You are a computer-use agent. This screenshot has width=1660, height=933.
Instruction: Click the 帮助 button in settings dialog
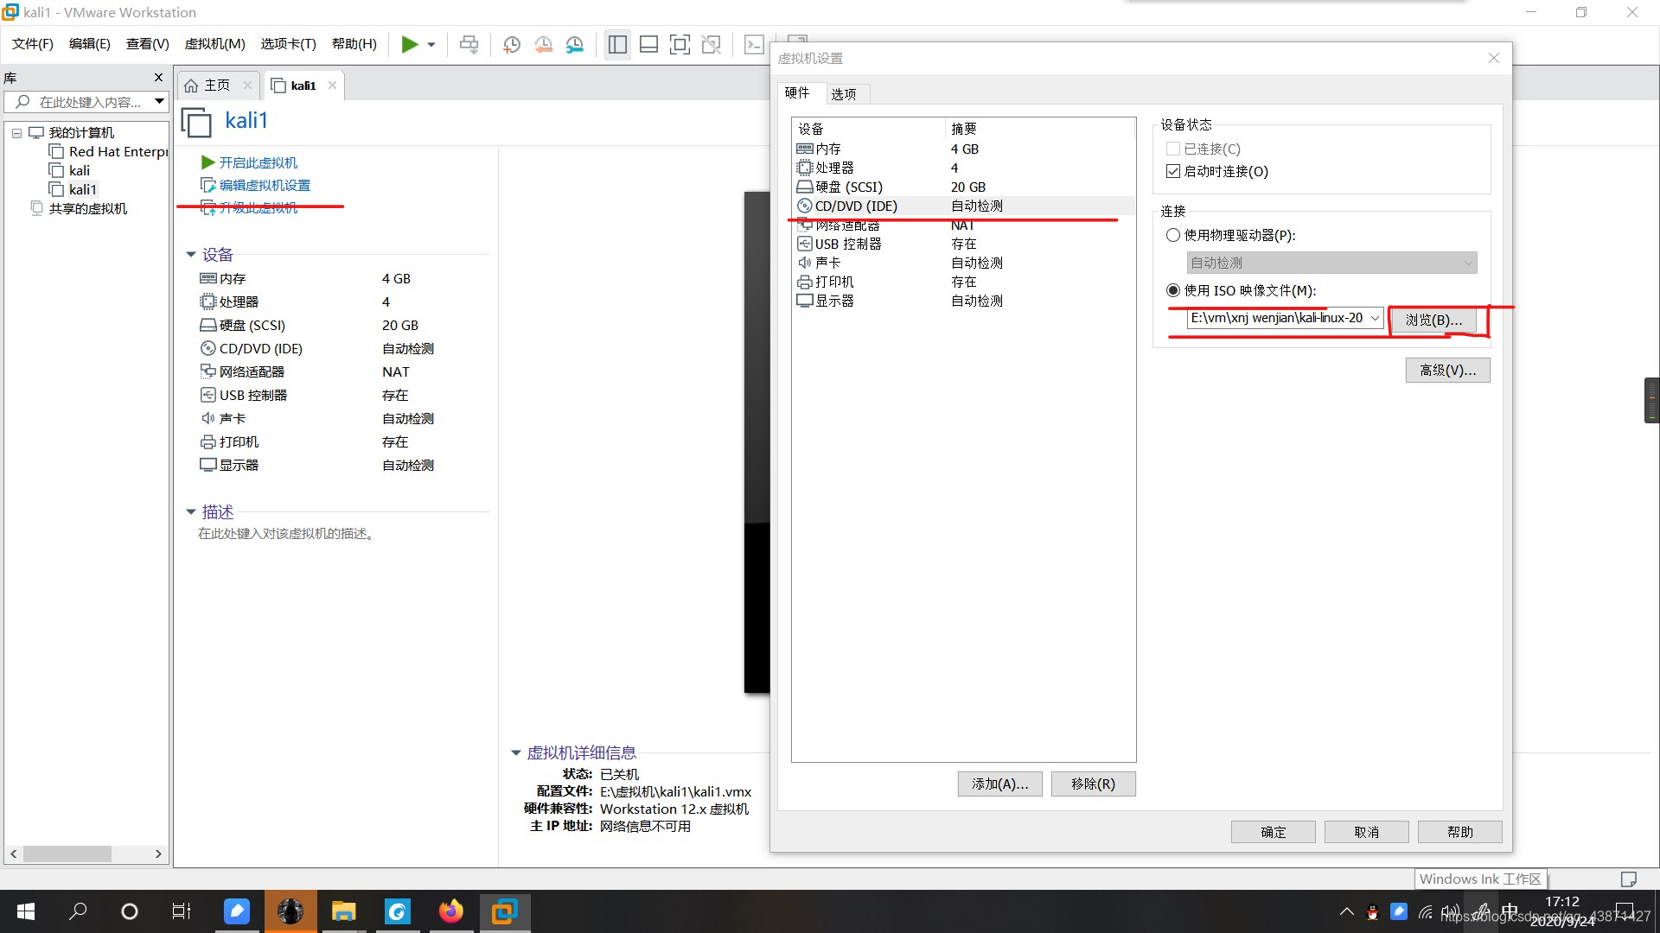click(1459, 832)
